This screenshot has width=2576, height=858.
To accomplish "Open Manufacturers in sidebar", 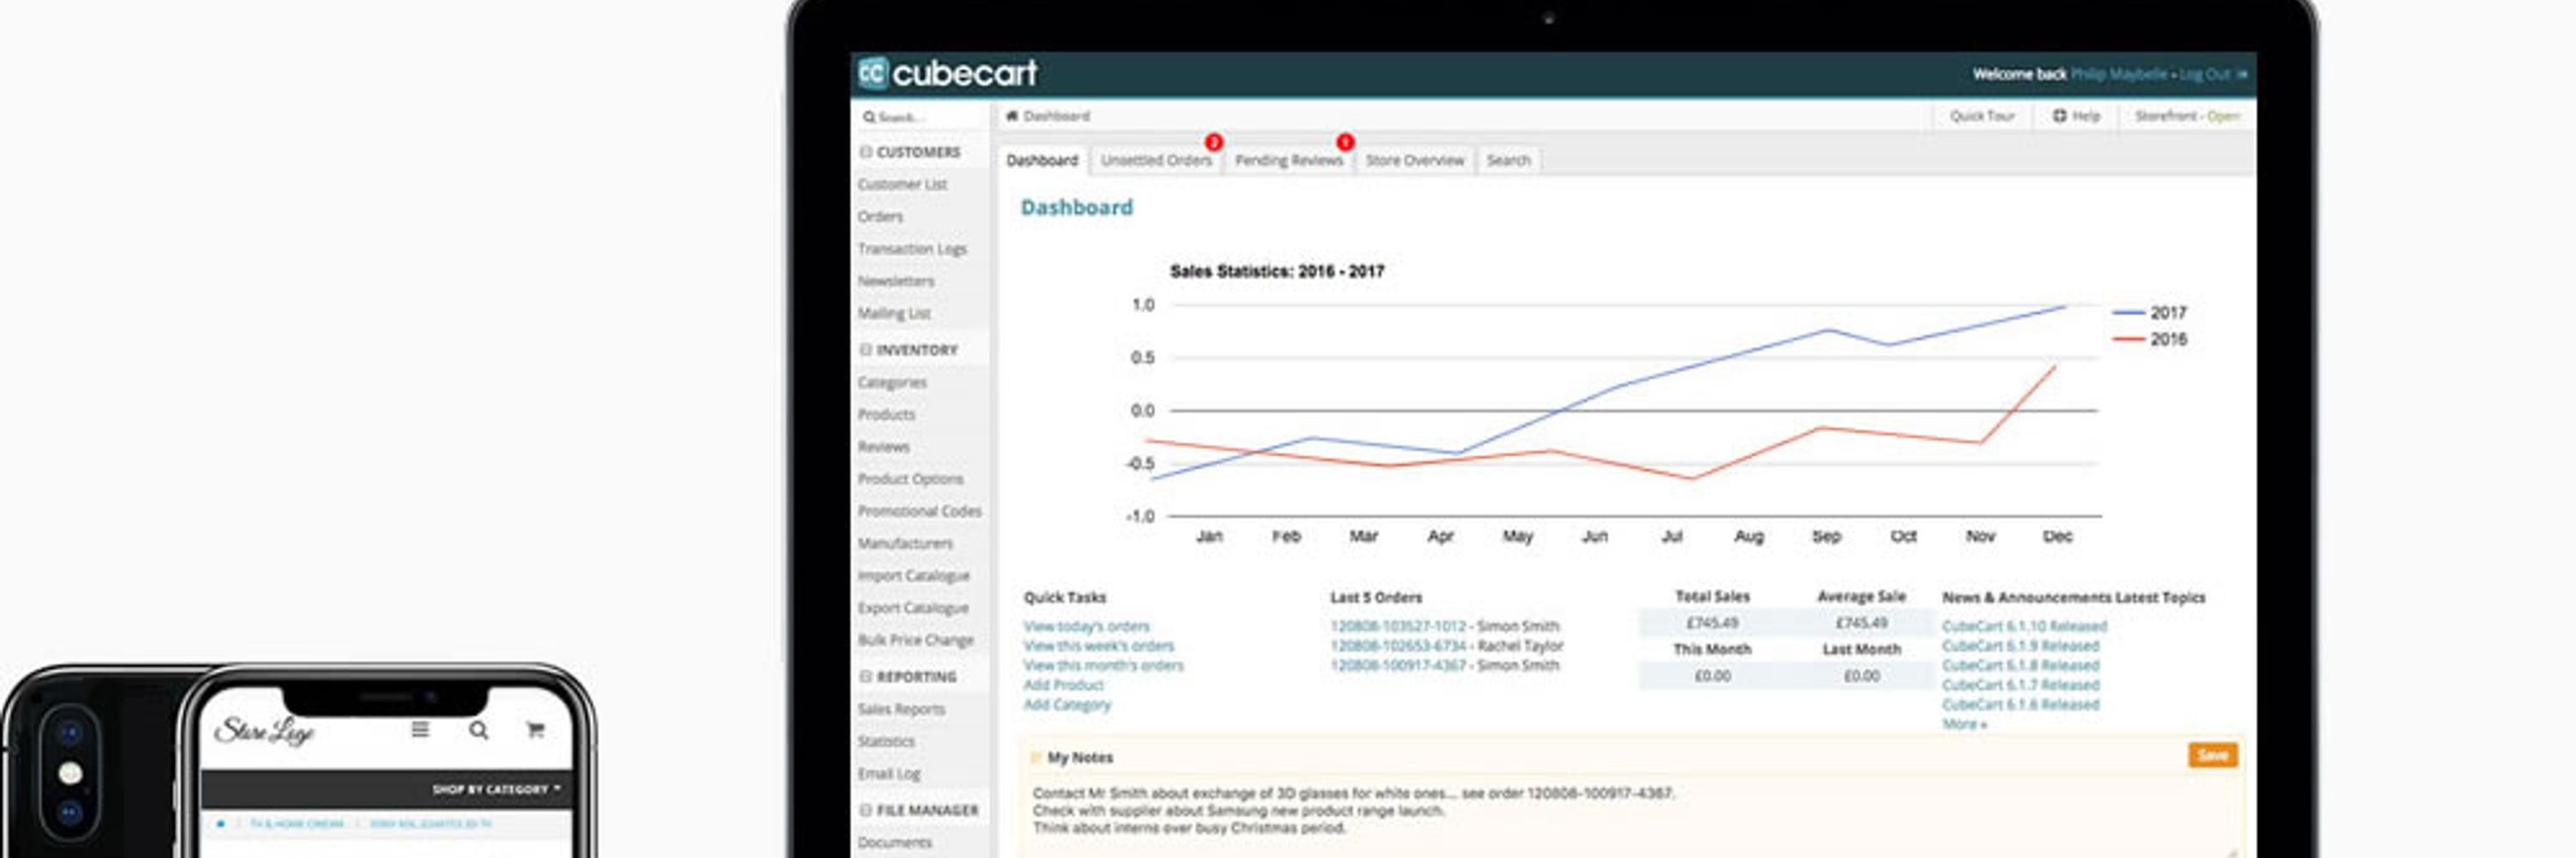I will pyautogui.click(x=905, y=543).
